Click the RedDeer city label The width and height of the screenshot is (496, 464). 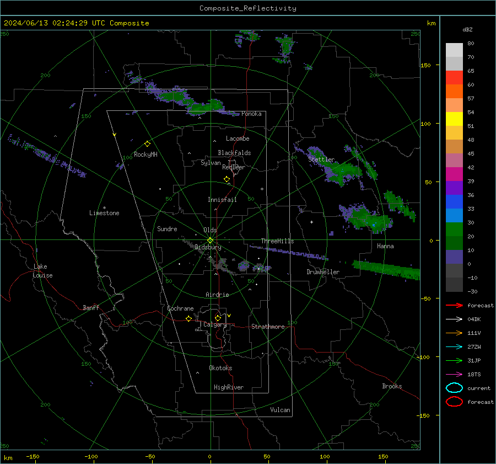234,167
